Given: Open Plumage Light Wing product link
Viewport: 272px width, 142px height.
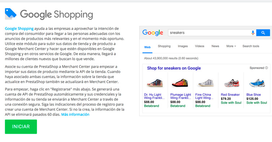Looking at the screenshot, I should point(181,96).
